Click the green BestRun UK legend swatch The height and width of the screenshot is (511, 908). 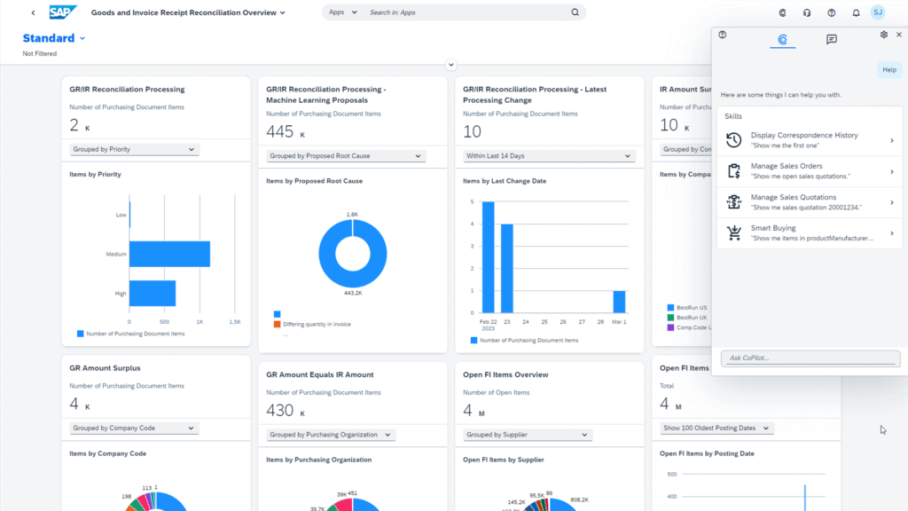click(x=670, y=318)
